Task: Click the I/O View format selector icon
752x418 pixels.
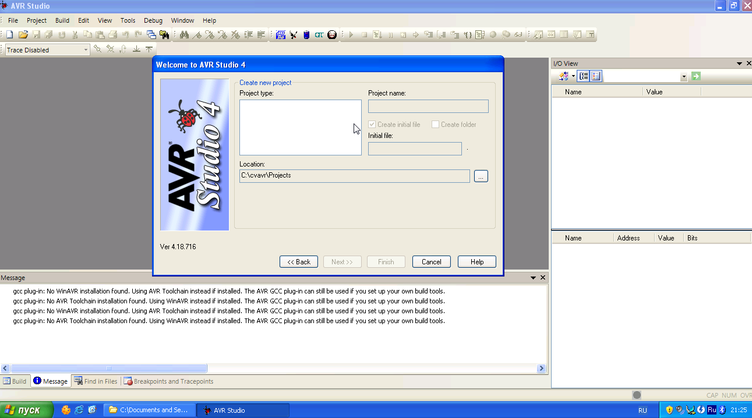Action: [563, 76]
